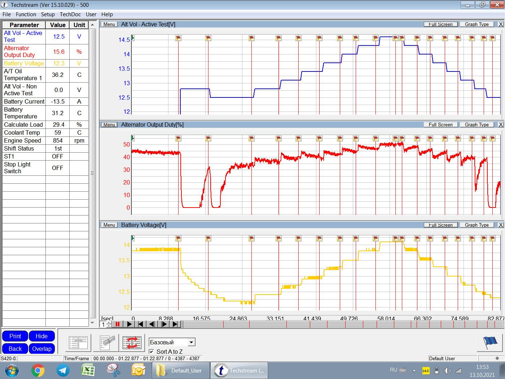Screen dimensions: 505x379
Task: Click the RU language indicator in tray
Action: tap(394, 370)
